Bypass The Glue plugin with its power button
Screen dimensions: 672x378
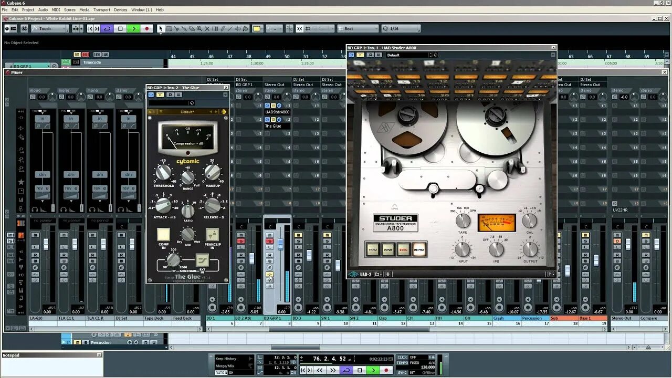tap(151, 94)
